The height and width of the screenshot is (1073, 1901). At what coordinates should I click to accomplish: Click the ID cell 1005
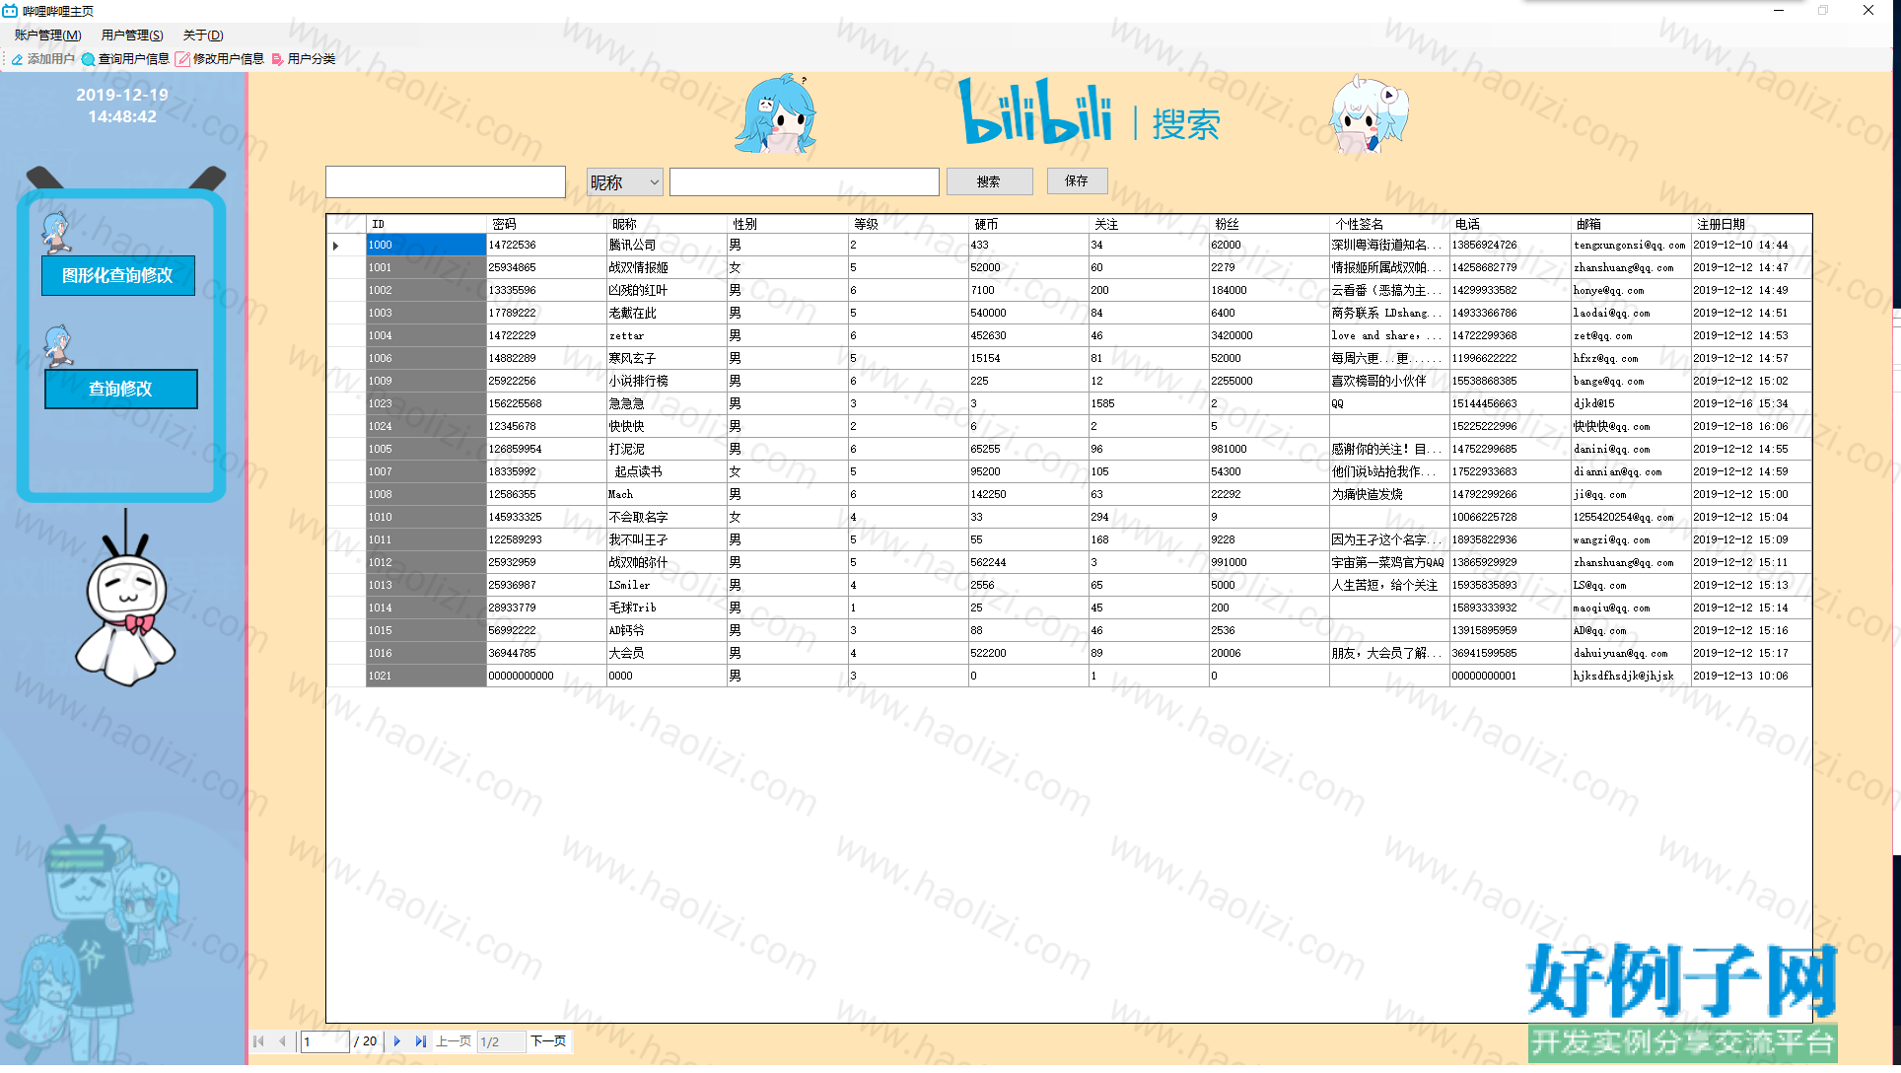(426, 450)
